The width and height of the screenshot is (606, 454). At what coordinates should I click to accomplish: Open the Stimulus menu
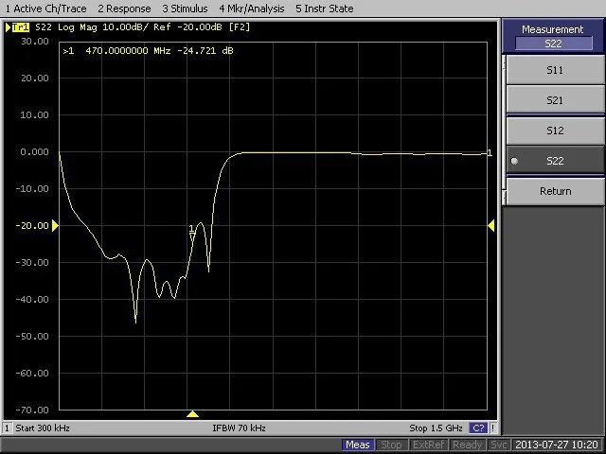click(x=185, y=9)
